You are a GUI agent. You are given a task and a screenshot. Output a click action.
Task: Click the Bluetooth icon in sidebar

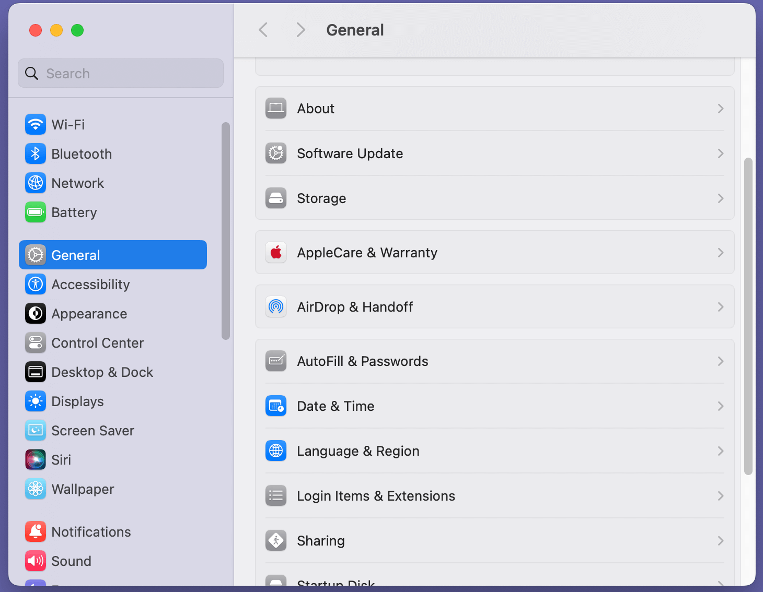pyautogui.click(x=35, y=153)
